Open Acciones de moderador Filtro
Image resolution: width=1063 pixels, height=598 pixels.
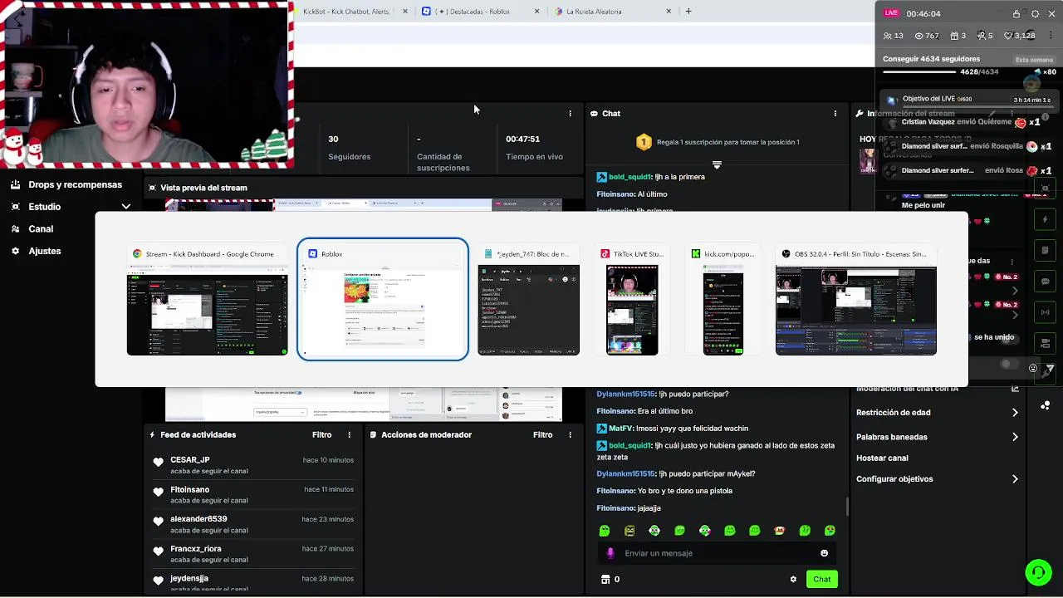(542, 435)
